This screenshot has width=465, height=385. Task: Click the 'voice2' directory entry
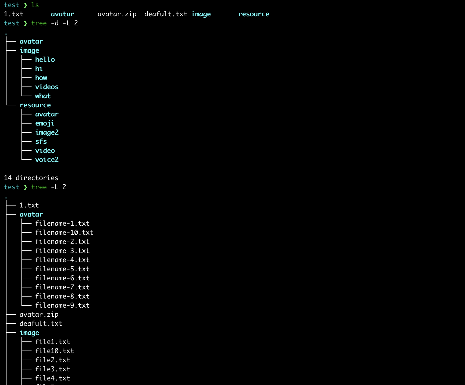[47, 160]
